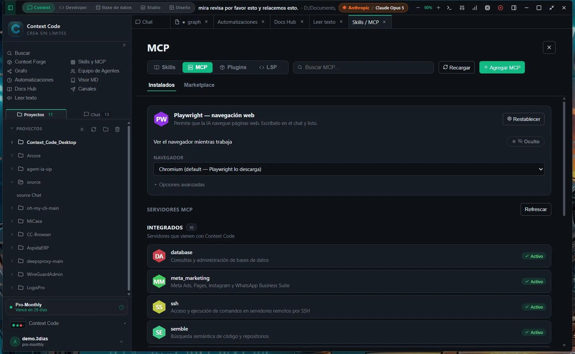Select the source Chat tree item

point(29,195)
